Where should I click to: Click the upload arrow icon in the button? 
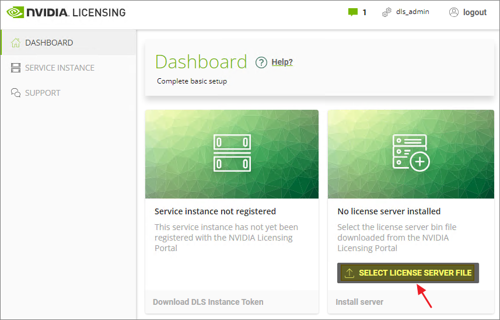349,273
